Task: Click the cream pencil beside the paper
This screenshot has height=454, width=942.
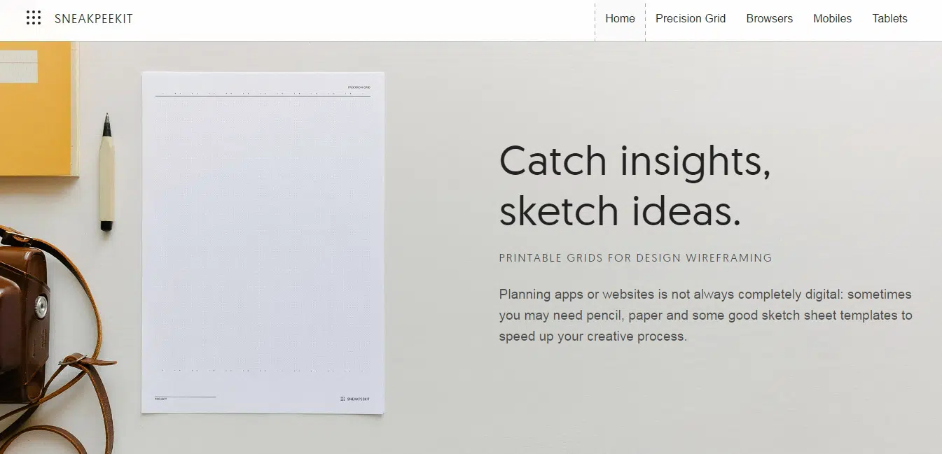Action: pos(106,175)
